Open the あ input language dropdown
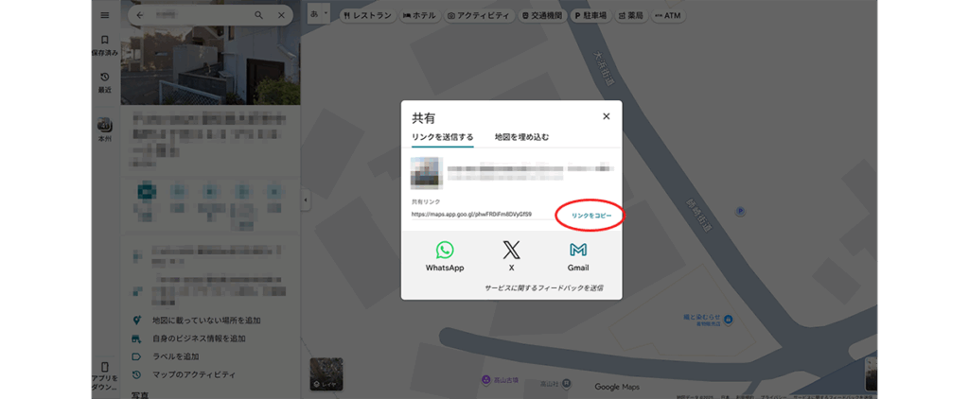 pyautogui.click(x=319, y=15)
